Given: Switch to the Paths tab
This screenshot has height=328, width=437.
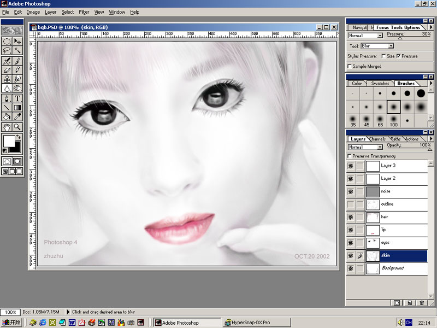Looking at the screenshot, I should coord(395,139).
